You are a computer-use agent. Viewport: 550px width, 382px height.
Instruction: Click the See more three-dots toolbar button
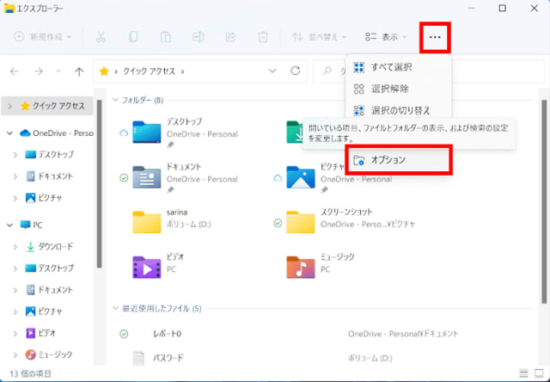pos(435,37)
